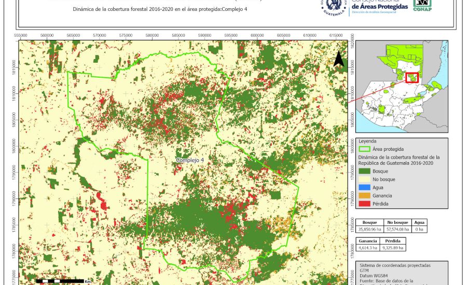
Task: Click the CONAP logo
Action: [422, 5]
